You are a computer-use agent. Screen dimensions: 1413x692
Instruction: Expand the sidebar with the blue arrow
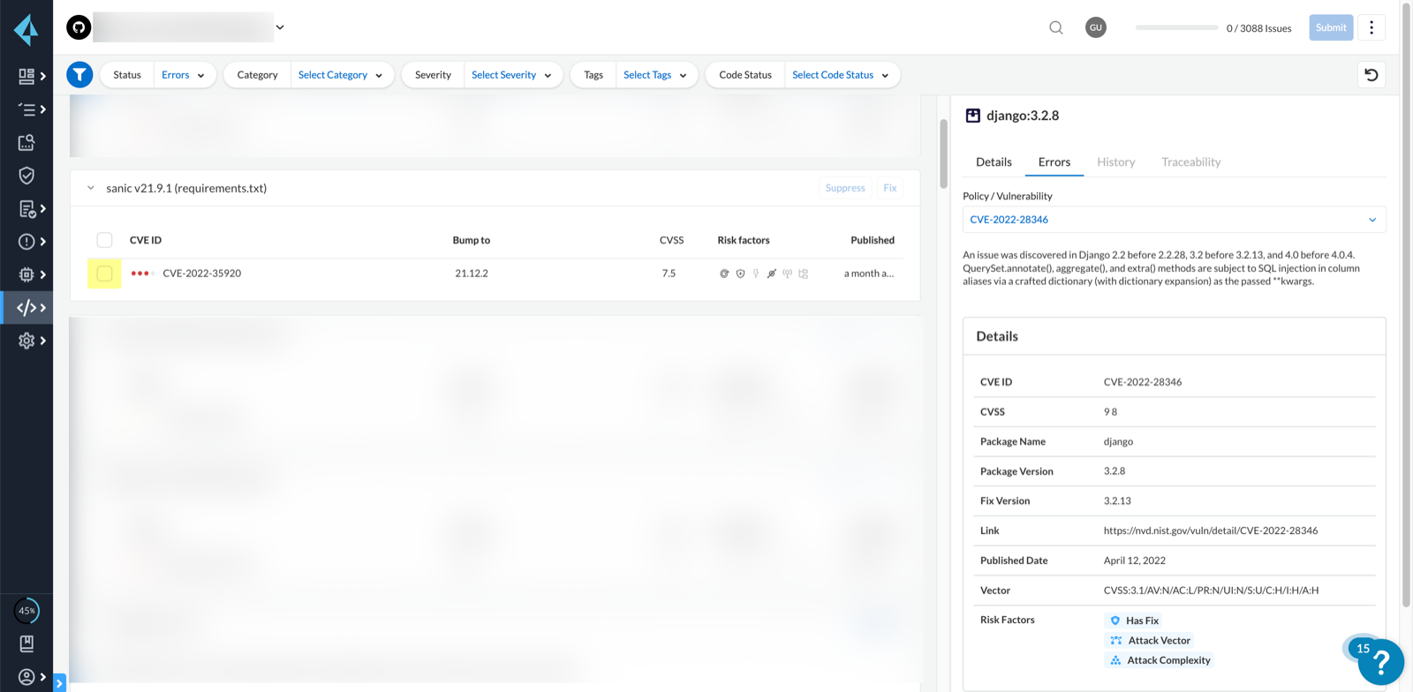click(x=59, y=683)
